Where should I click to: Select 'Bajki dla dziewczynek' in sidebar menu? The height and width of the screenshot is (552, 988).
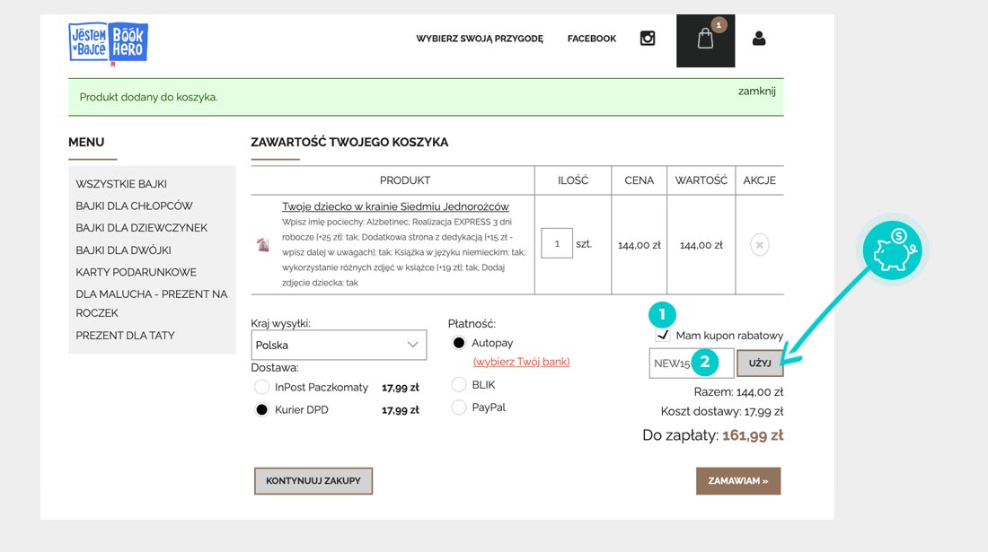tap(142, 228)
